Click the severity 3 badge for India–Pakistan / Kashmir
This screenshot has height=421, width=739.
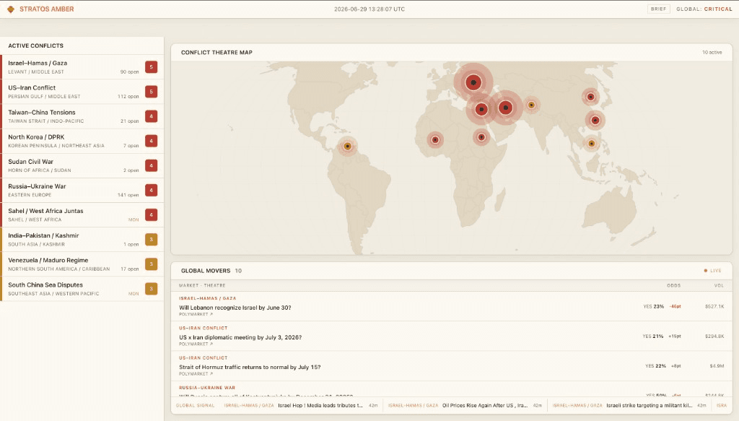click(x=152, y=240)
